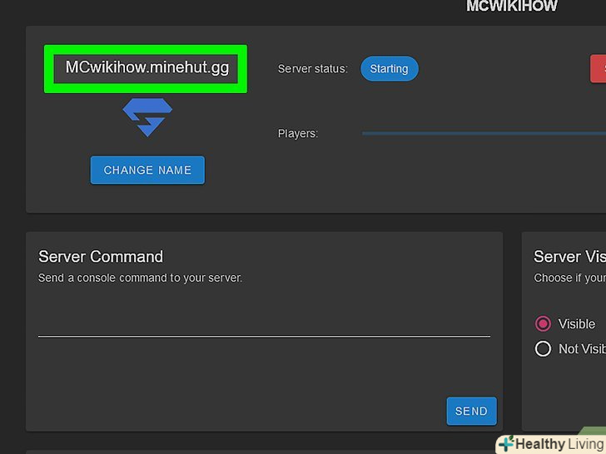The width and height of the screenshot is (606, 454).
Task: Select the Not Visible radio option
Action: point(543,348)
